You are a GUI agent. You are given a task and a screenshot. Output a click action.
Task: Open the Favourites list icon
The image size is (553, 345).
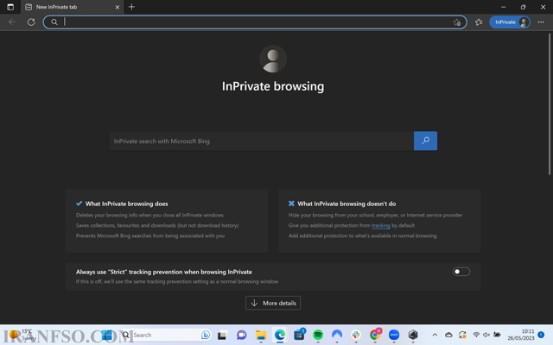[x=479, y=22]
